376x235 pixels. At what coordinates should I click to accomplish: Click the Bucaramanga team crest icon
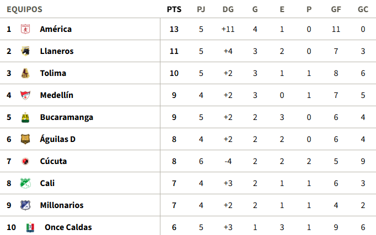(25, 117)
